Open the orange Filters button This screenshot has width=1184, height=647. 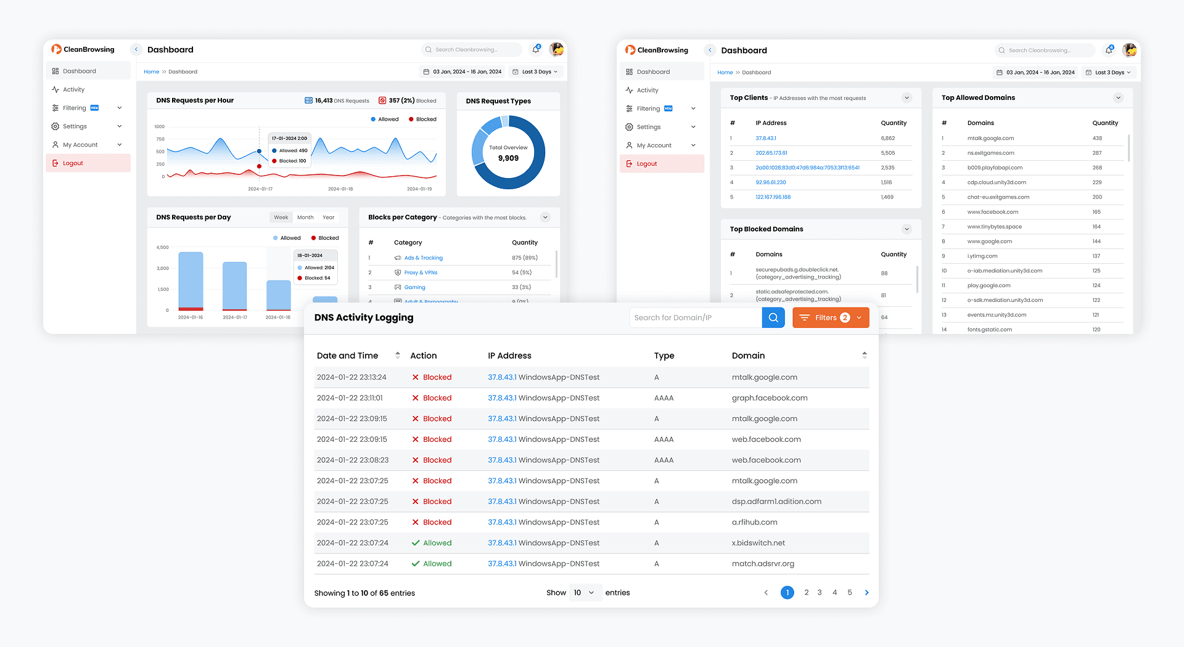point(830,317)
